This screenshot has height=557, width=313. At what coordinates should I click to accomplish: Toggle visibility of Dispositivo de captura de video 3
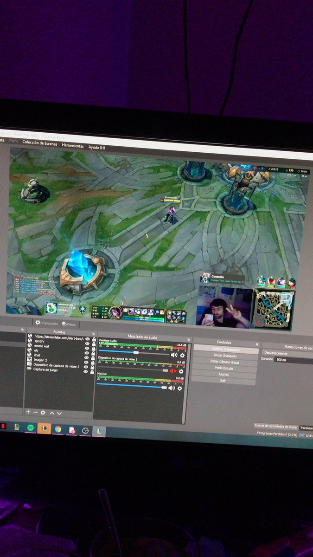pos(86,368)
